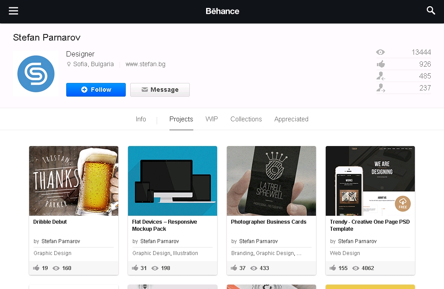
Task: Click Stefan Parnarov's profile avatar logo
Action: pyautogui.click(x=36, y=74)
